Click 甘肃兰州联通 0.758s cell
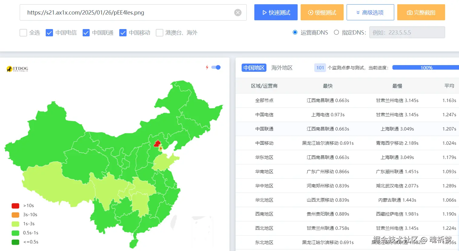This screenshot has width=459, height=251. point(328,228)
